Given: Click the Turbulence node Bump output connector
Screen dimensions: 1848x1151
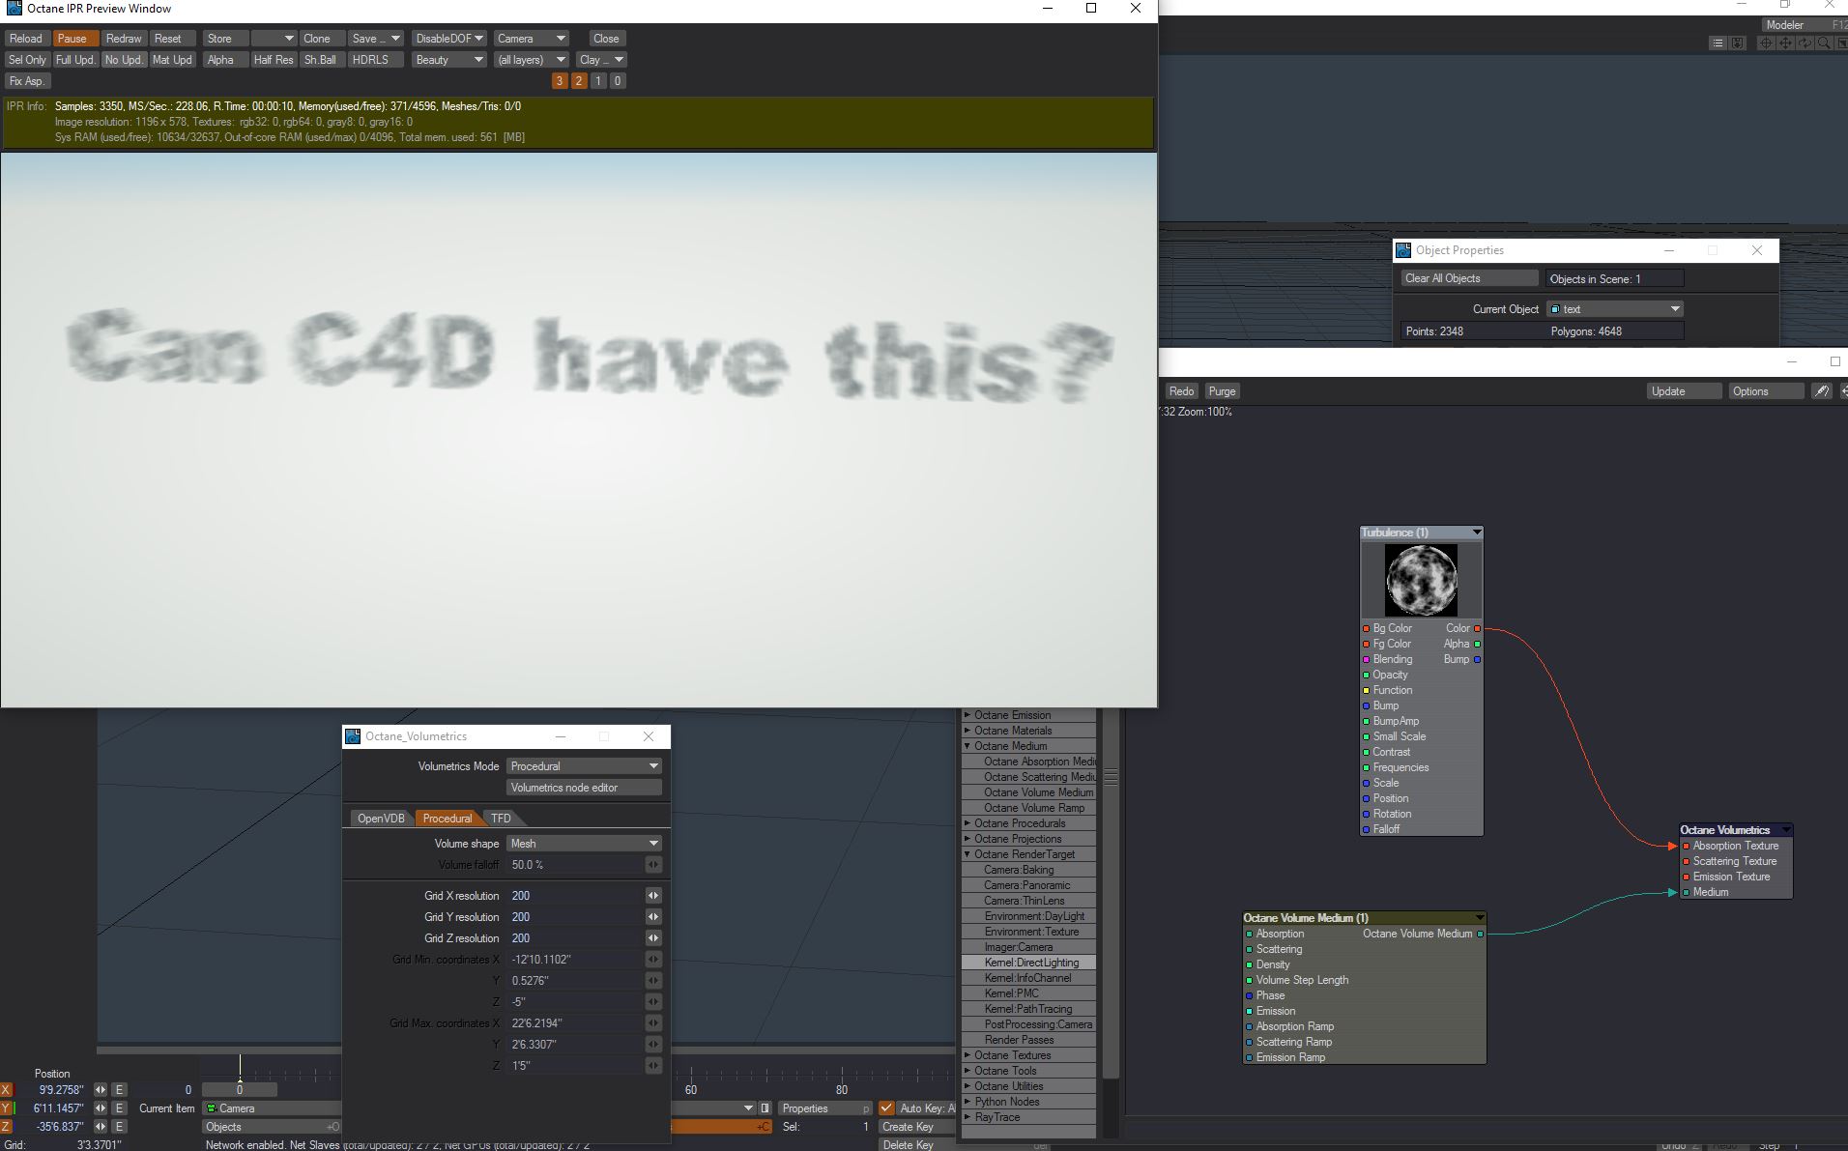Looking at the screenshot, I should pyautogui.click(x=1477, y=659).
